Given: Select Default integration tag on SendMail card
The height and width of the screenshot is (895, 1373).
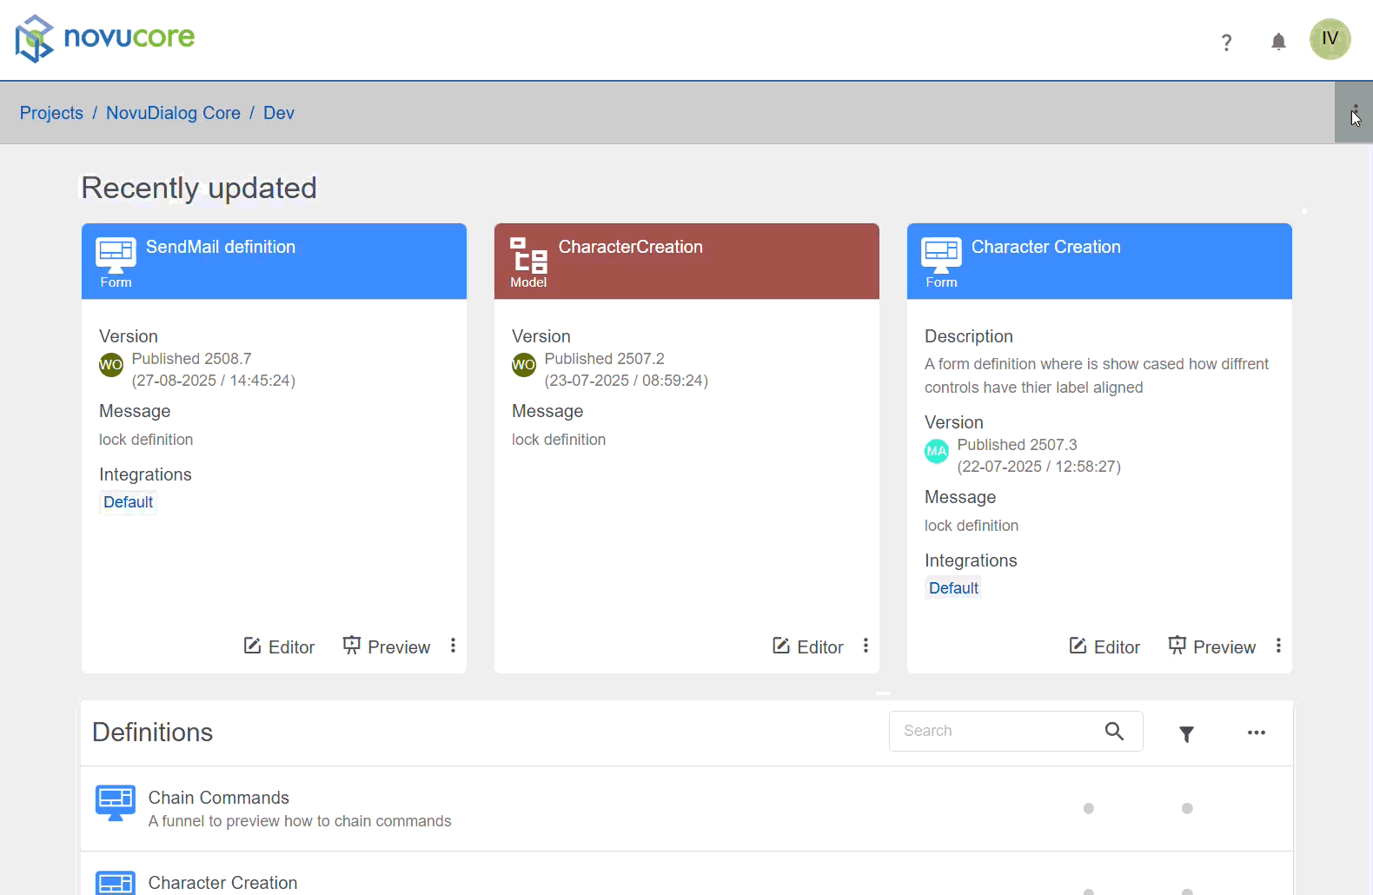Looking at the screenshot, I should [128, 502].
